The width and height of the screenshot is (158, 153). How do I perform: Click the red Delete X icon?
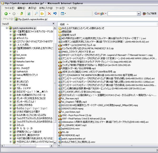point(50,13)
